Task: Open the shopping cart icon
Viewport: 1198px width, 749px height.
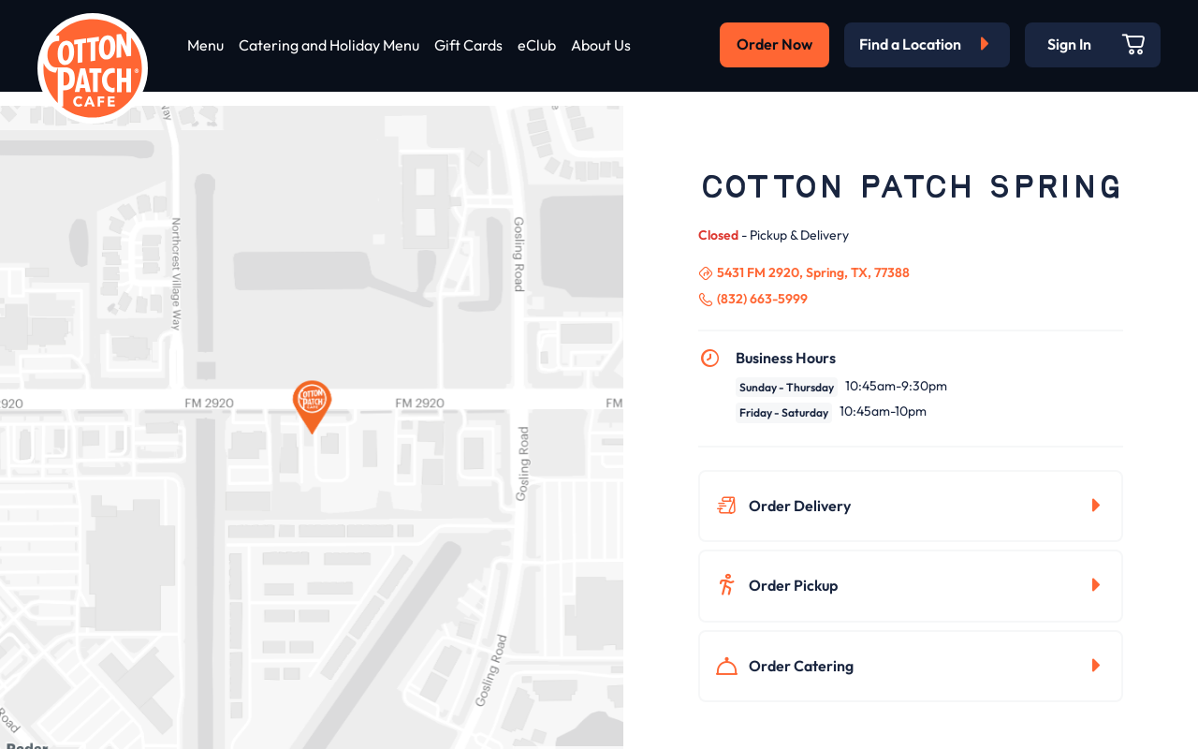Action: coord(1133,44)
